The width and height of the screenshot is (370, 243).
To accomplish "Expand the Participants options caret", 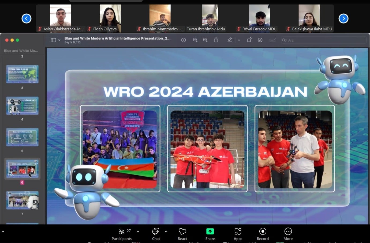I will pyautogui.click(x=138, y=231).
